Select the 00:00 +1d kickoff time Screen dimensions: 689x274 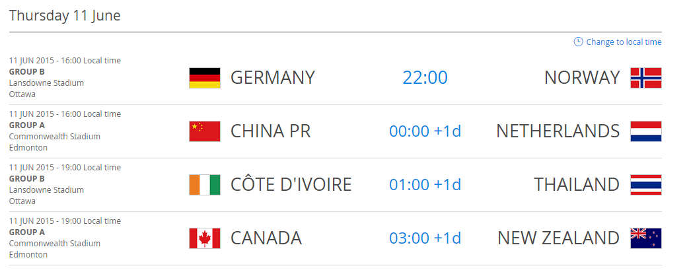pyautogui.click(x=425, y=131)
